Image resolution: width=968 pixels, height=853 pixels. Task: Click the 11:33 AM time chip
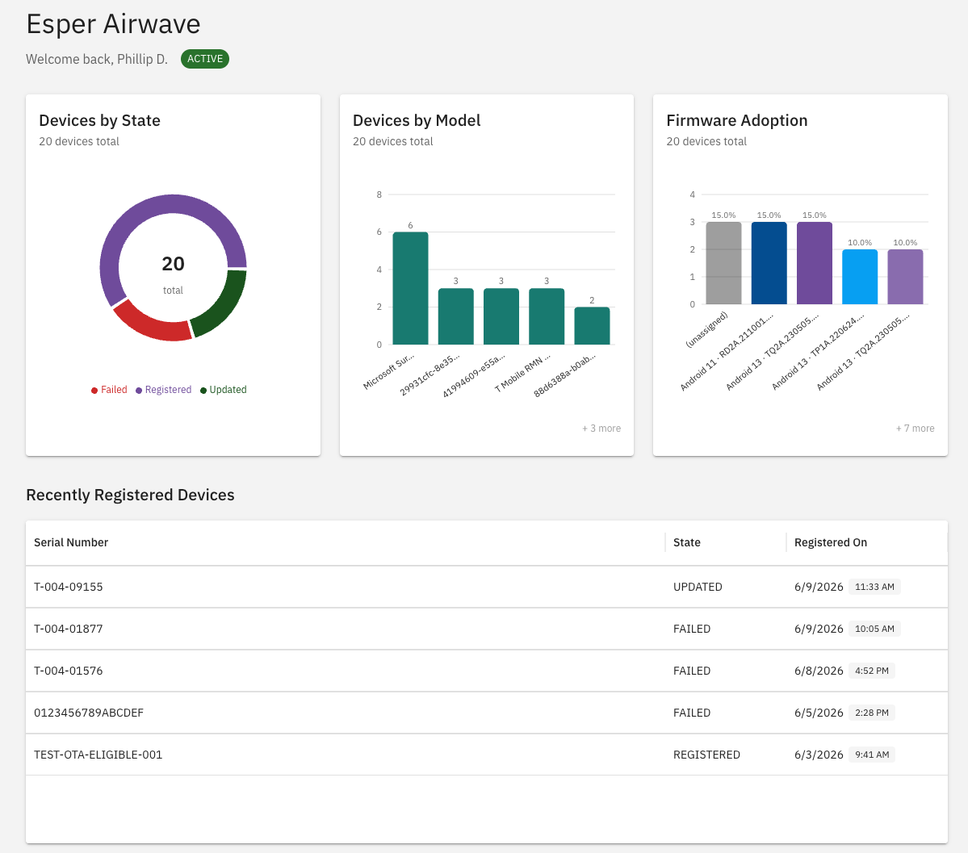click(x=875, y=587)
